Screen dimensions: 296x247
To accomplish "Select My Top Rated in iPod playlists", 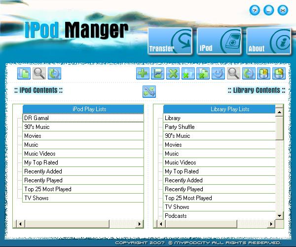I will click(x=83, y=163).
